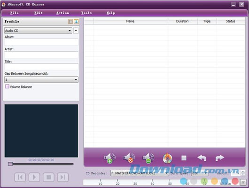Decrease Amount with the down stepper arrow
The width and height of the screenshot is (249, 188).
pyautogui.click(x=243, y=174)
